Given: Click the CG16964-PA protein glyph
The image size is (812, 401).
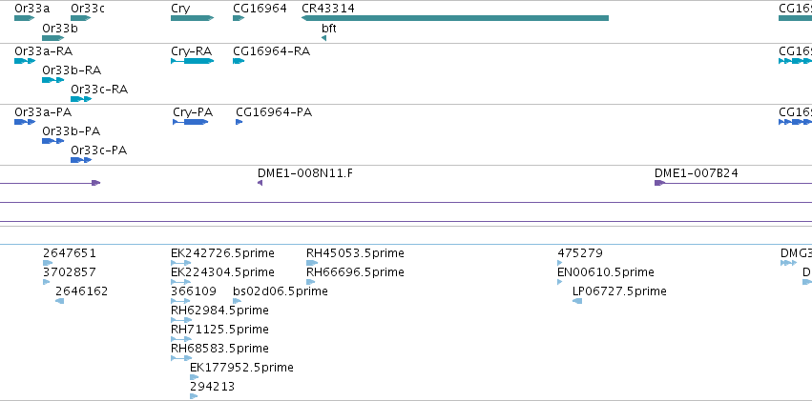Looking at the screenshot, I should (239, 122).
